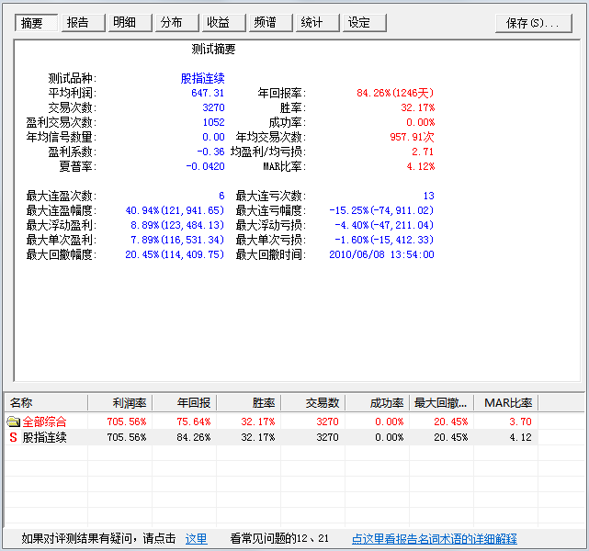Click the 2.71 average profit/loss value
589x551 pixels.
423,152
